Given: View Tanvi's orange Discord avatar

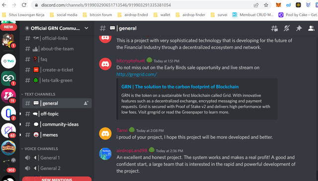Looking at the screenshot, I should pyautogui.click(x=105, y=133).
